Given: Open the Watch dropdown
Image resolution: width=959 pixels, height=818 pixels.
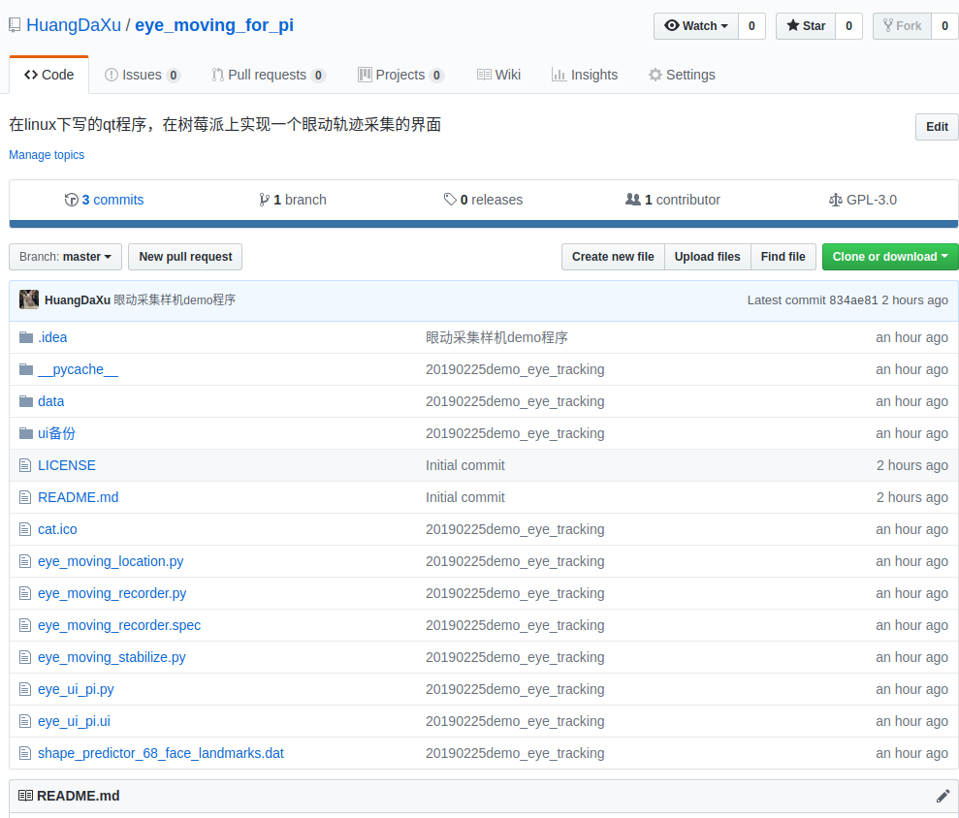Looking at the screenshot, I should click(696, 25).
